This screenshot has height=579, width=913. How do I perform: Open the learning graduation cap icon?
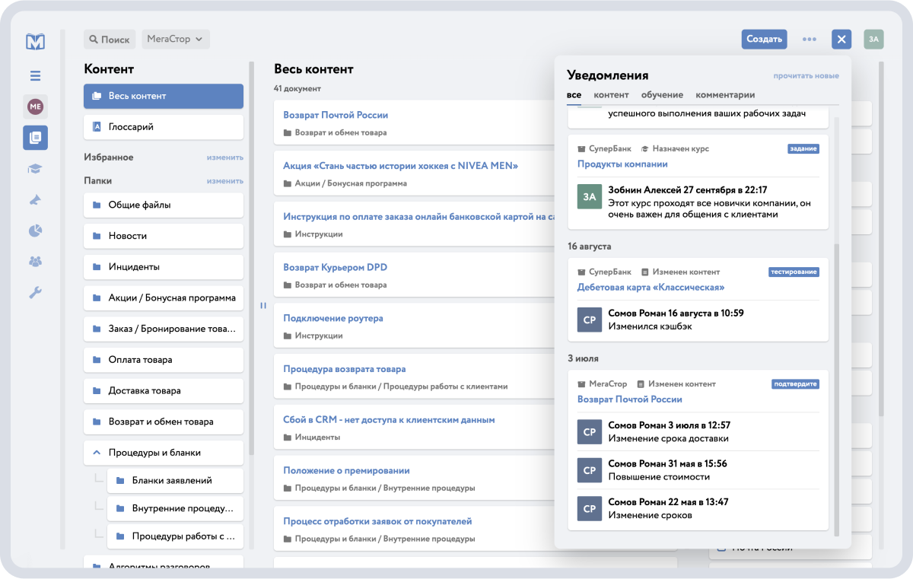tap(35, 169)
